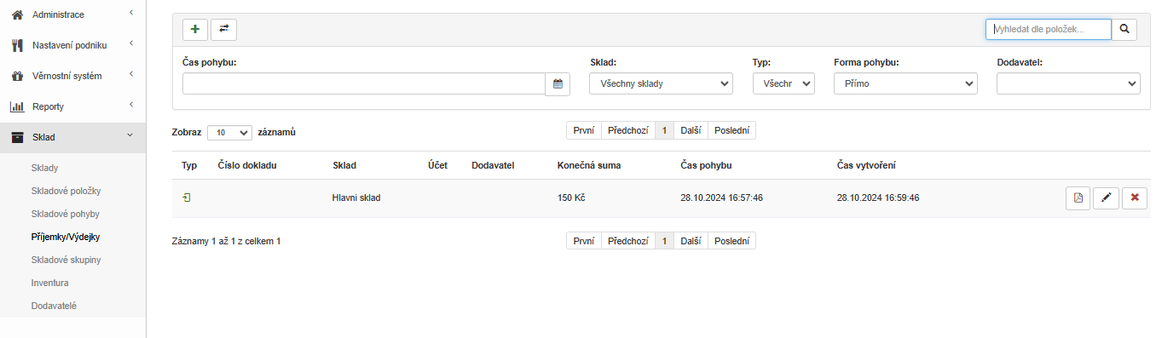
Task: Open the Typ filter dropdown
Action: coord(783,83)
